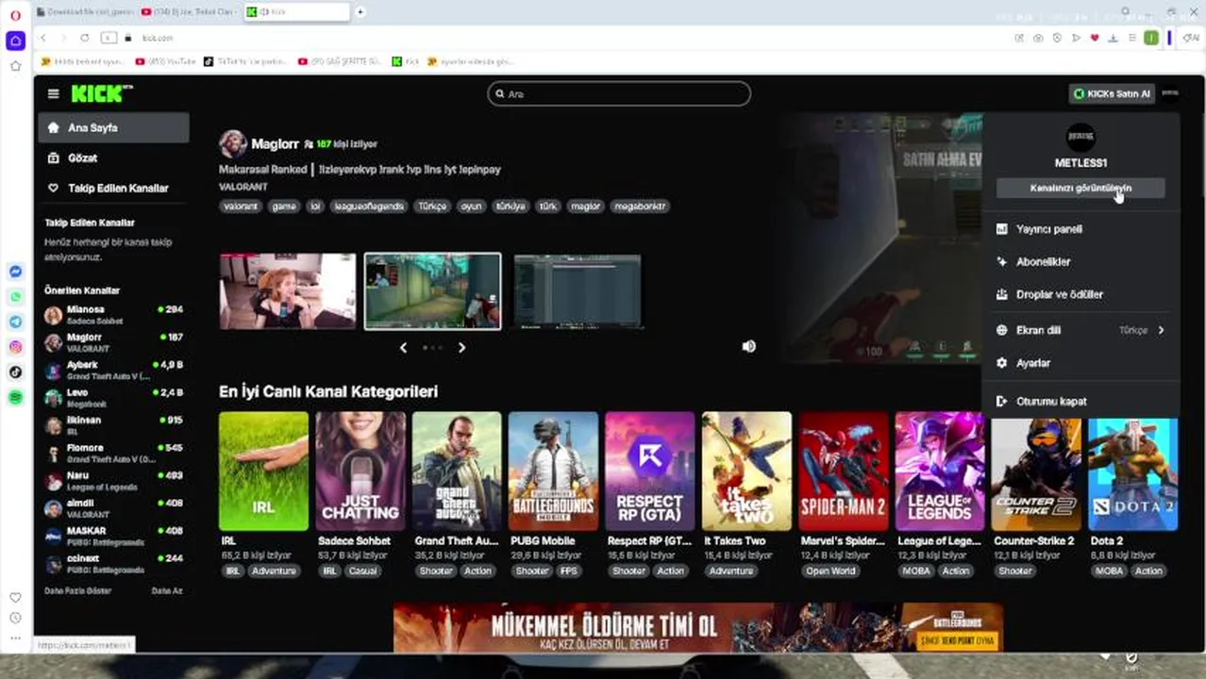Open the Dota 2 category card
Viewport: 1206px width, 679px height.
[1132, 471]
